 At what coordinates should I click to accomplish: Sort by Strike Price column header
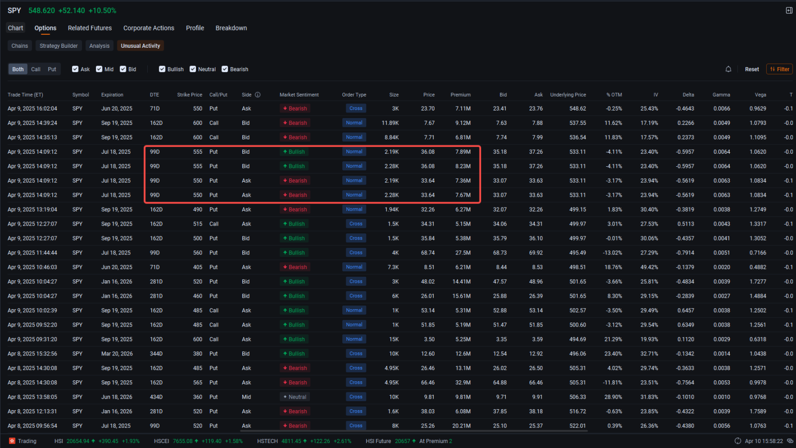pos(190,95)
